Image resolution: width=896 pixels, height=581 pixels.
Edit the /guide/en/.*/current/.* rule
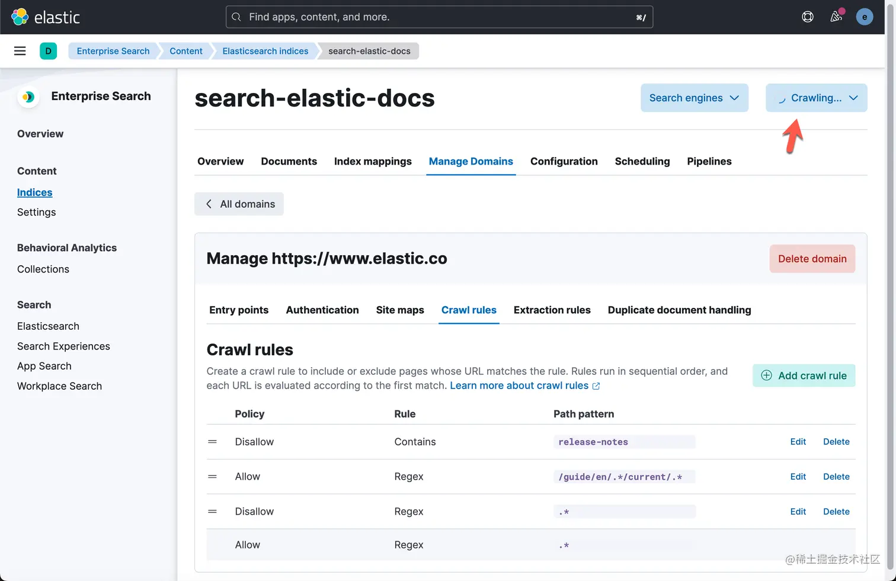tap(798, 477)
